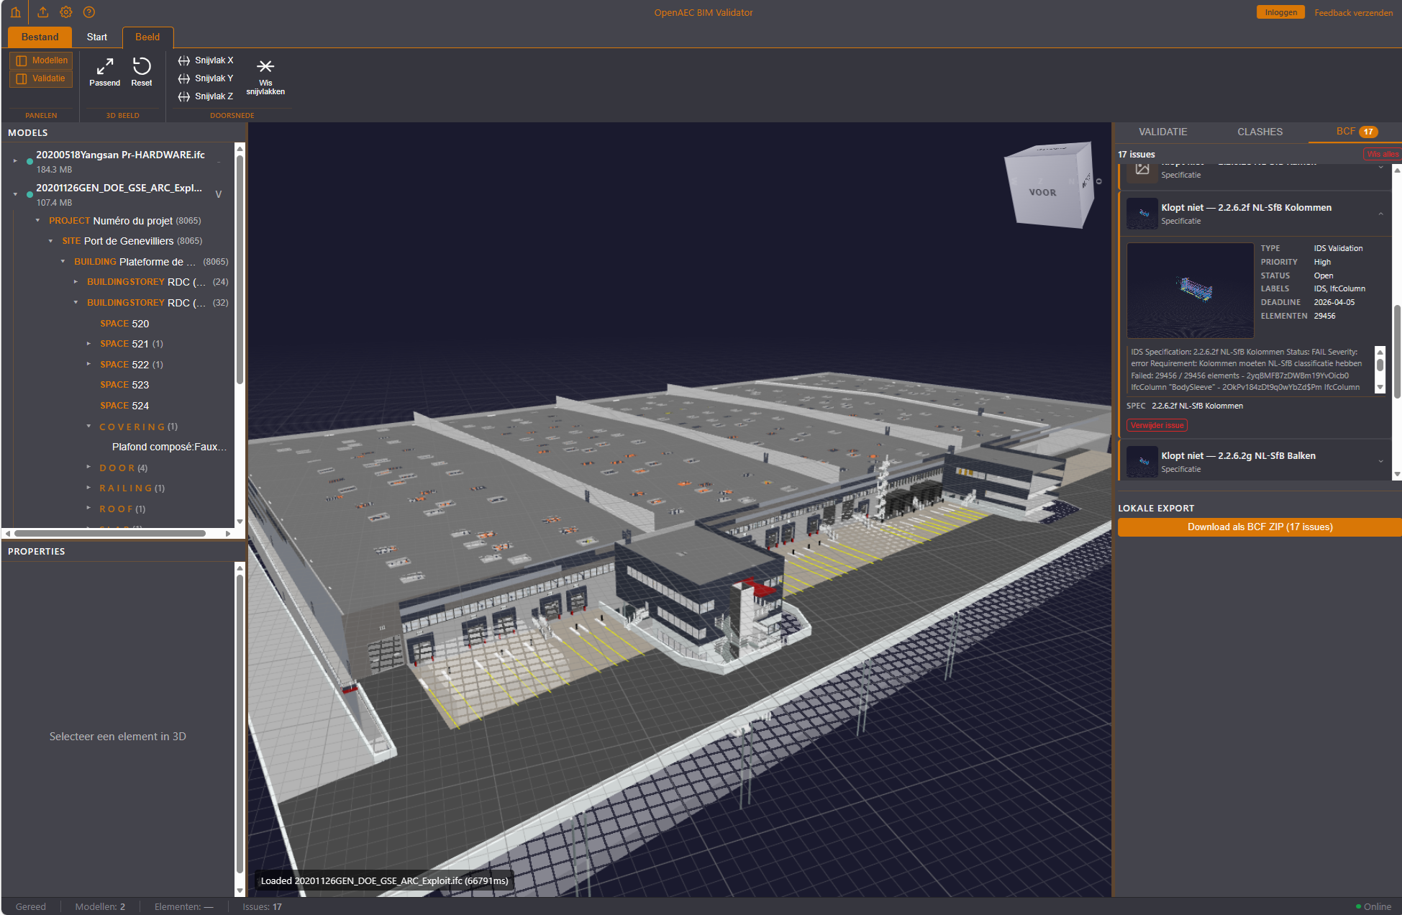The width and height of the screenshot is (1402, 915).
Task: Toggle the Modellen panel visibility
Action: pyautogui.click(x=40, y=60)
